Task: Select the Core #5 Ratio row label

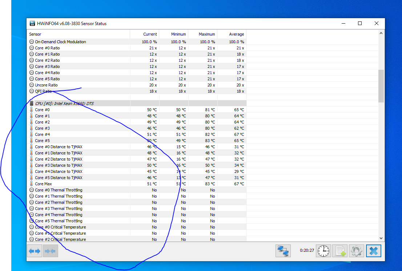Action: 47,79
